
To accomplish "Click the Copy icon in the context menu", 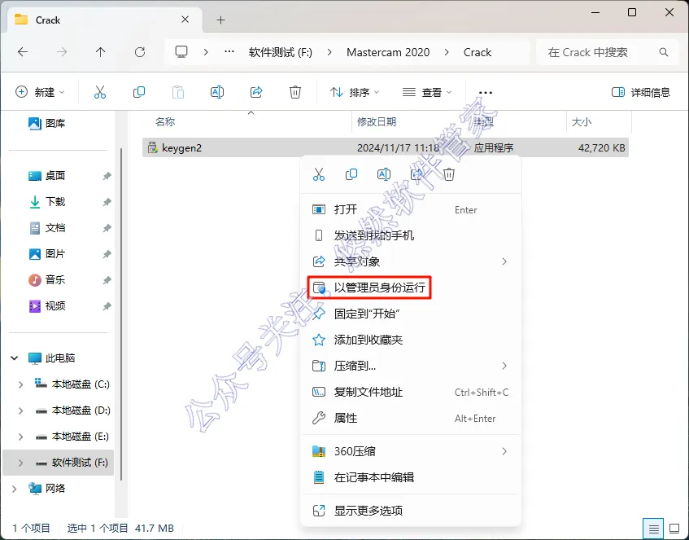I will pos(351,174).
